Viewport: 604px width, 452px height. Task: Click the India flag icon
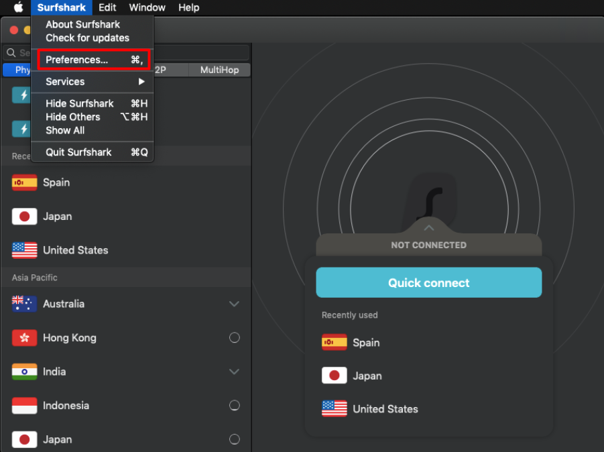(x=25, y=372)
